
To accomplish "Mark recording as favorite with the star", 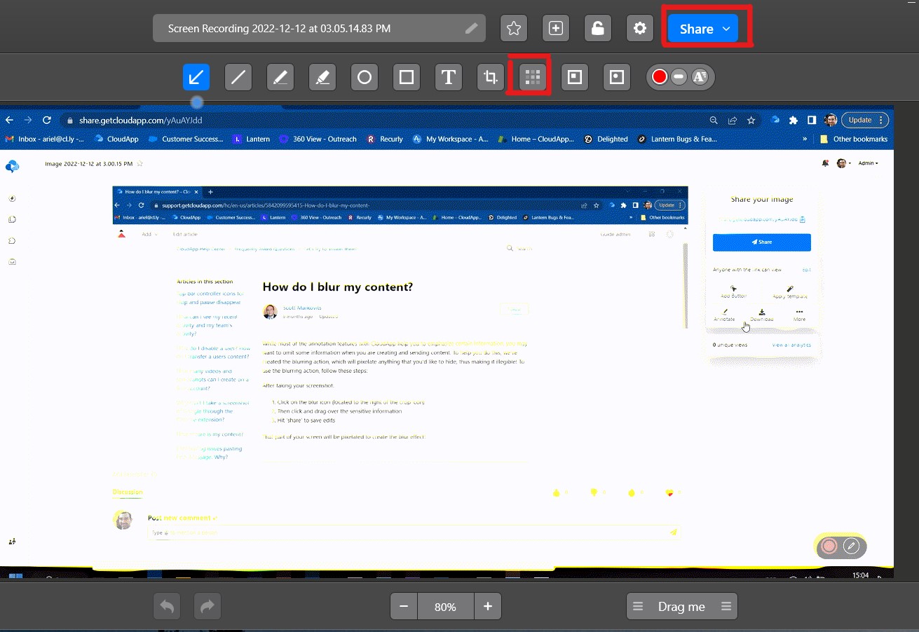I will coord(514,29).
